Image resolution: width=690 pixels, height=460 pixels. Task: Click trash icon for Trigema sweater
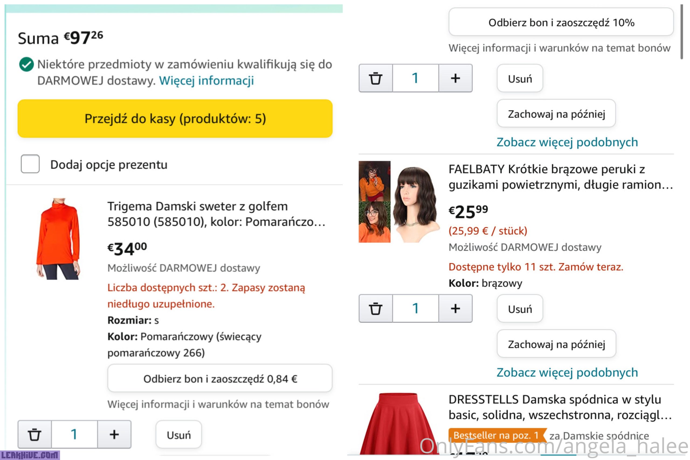(x=34, y=434)
